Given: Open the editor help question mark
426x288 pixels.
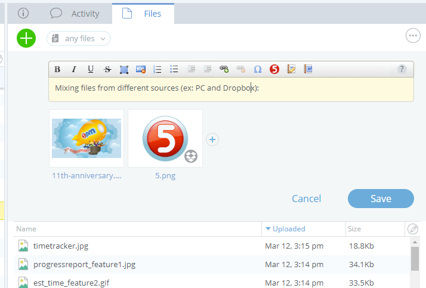Looking at the screenshot, I should (402, 69).
